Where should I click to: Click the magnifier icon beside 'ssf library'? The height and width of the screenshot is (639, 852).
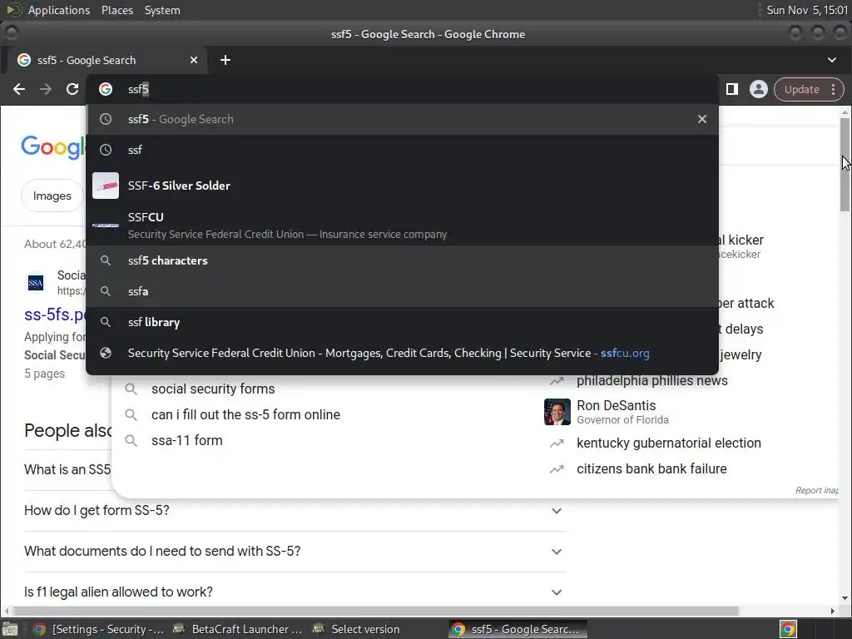click(x=106, y=322)
